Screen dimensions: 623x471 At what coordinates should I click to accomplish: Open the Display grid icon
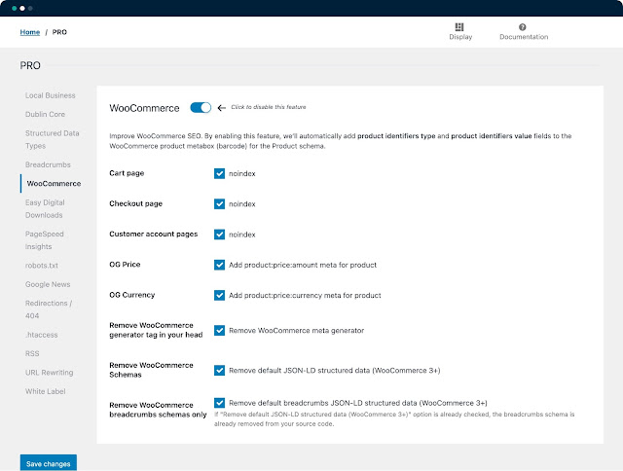pos(459,27)
